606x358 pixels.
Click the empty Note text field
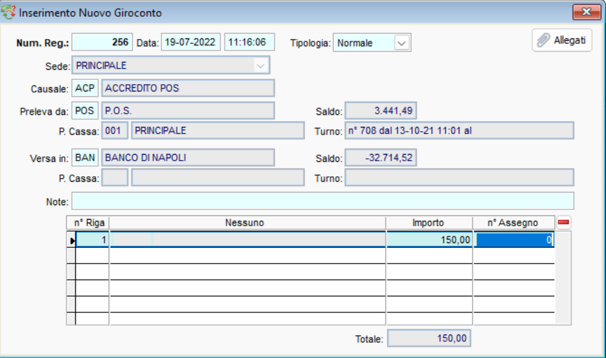pyautogui.click(x=323, y=200)
